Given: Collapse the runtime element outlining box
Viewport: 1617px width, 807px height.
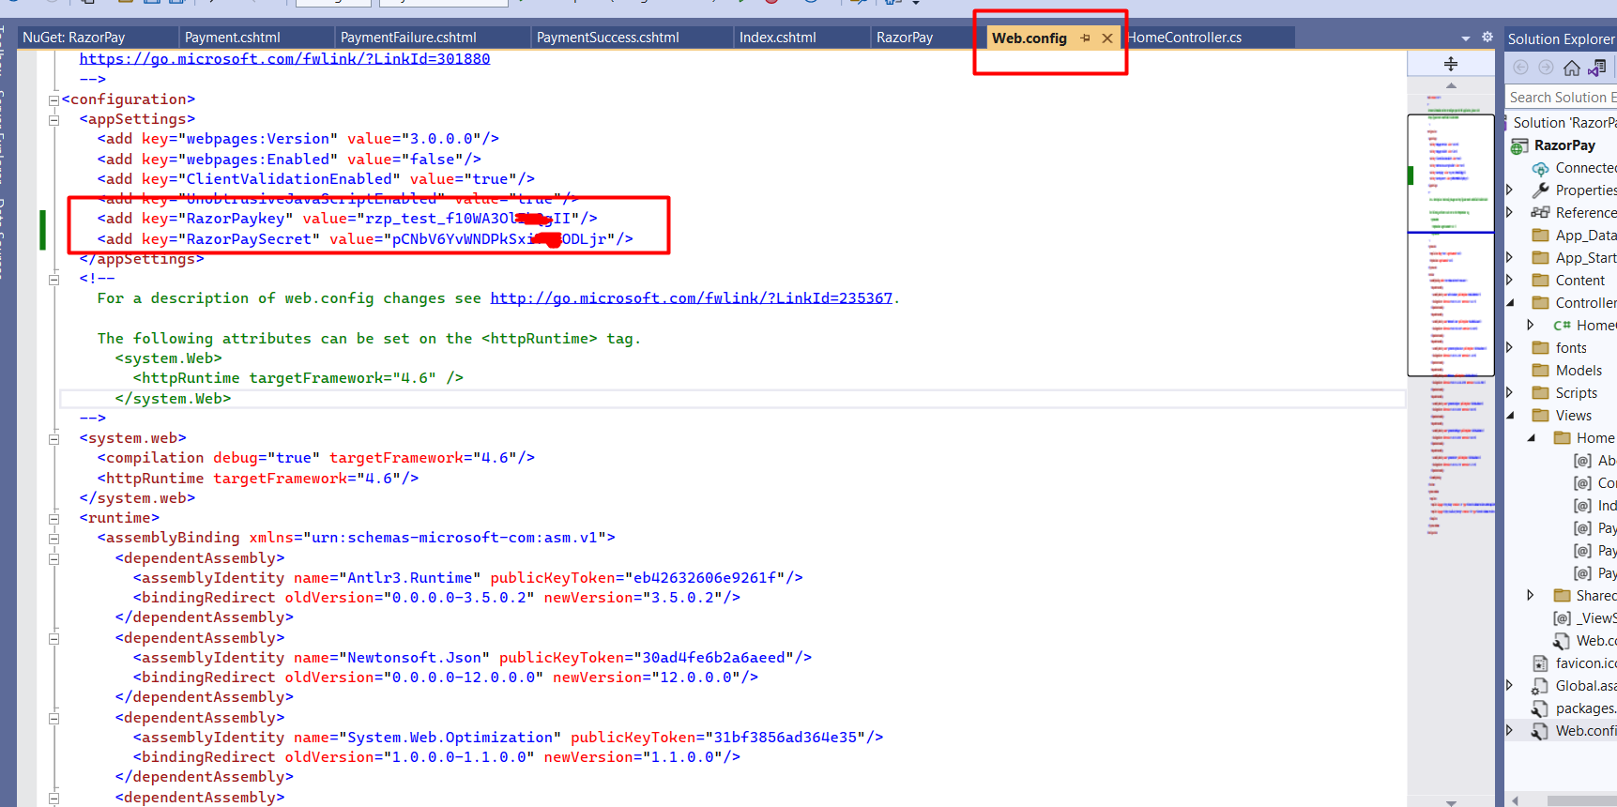Looking at the screenshot, I should (x=53, y=519).
